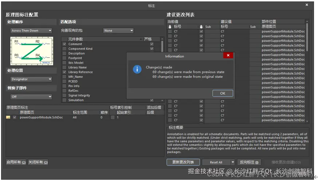Image resolution: width=318 pixels, height=180 pixels.
Task: Enable the Simulation parameter checkbox
Action: (64, 100)
